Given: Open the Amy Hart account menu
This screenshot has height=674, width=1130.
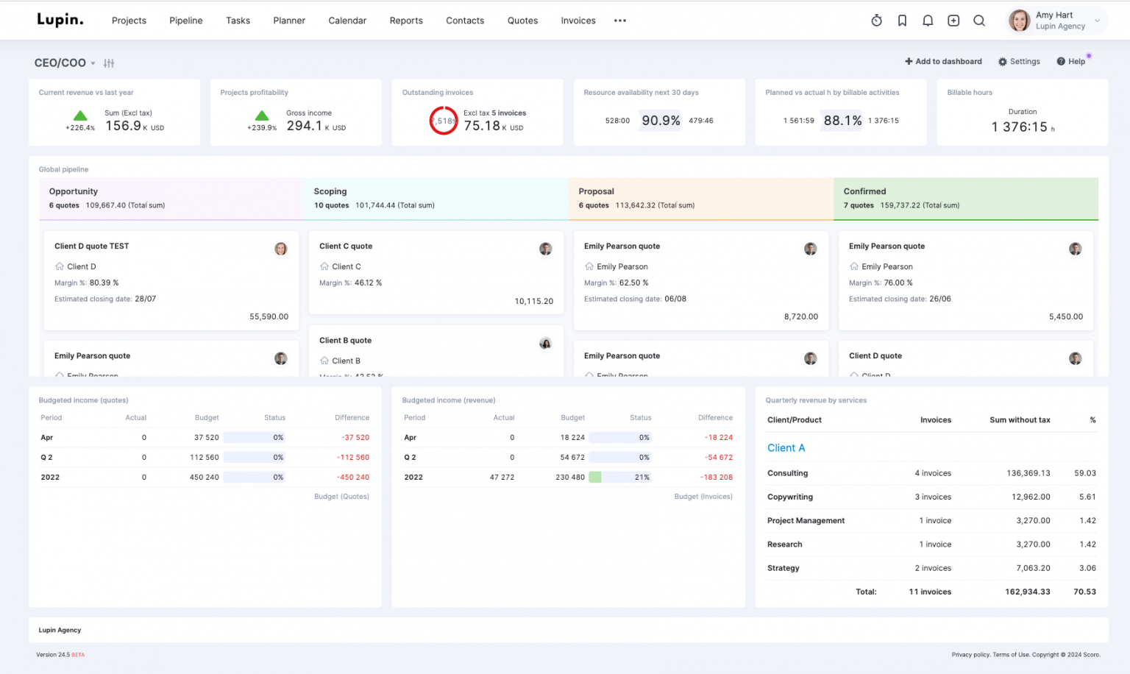Looking at the screenshot, I should click(1056, 21).
